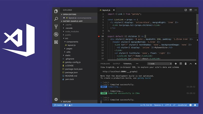Image resolution: width=203 pixels, height=114 pixels.
Task: Click the feedback smiley in status bar
Action: [191, 105]
